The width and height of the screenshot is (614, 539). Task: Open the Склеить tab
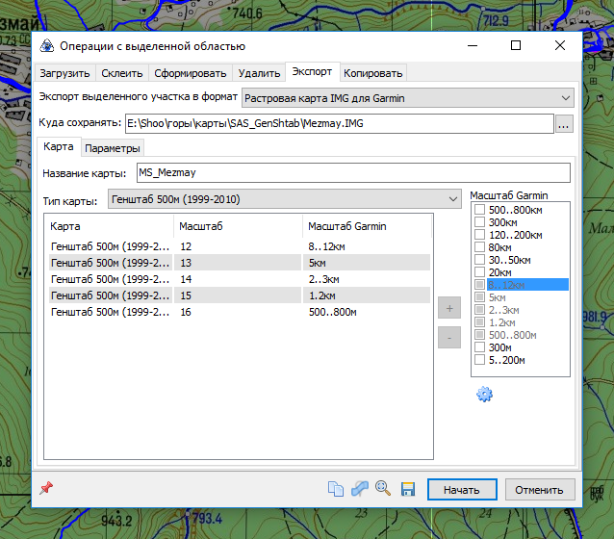click(122, 73)
